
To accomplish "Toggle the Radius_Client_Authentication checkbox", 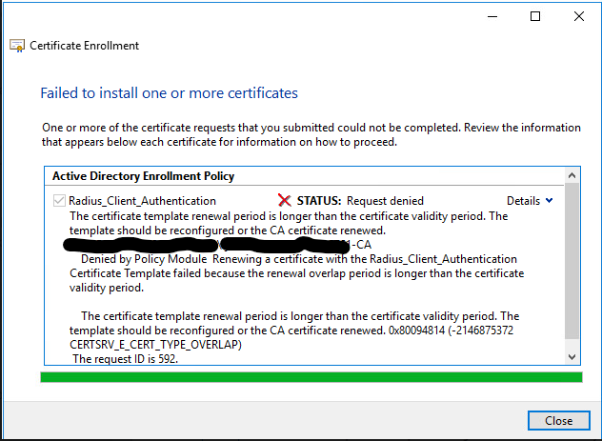I will pos(59,200).
